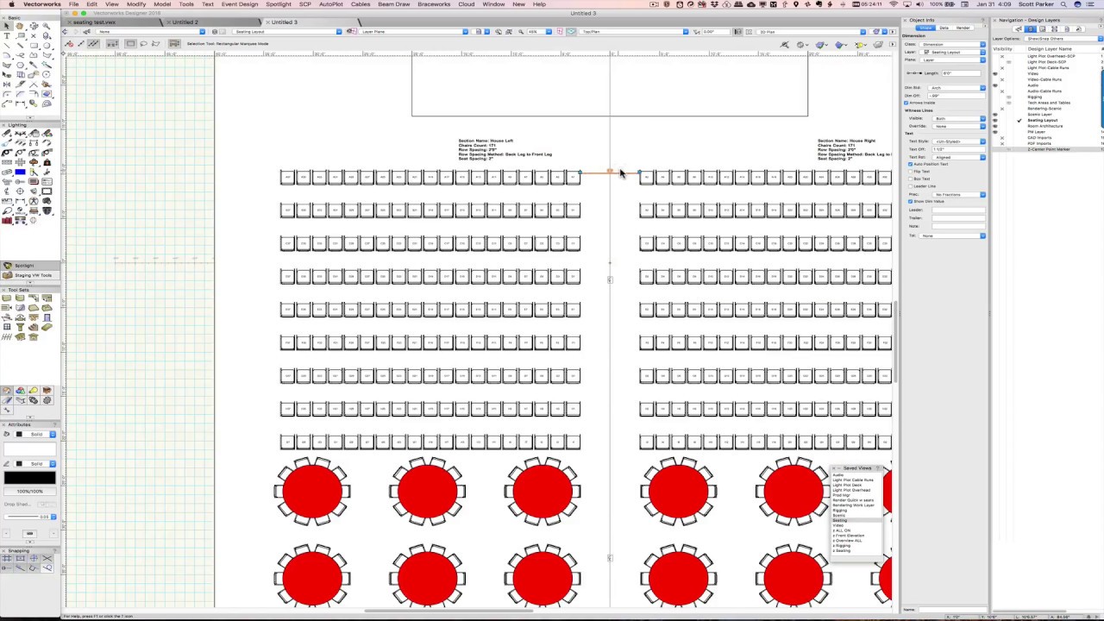Toggle Arrows Inside checkbox

pos(906,103)
